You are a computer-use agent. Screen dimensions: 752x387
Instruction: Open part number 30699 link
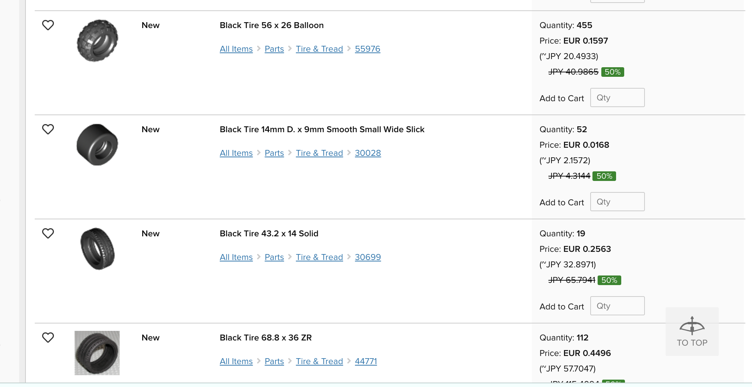point(368,257)
